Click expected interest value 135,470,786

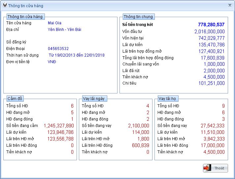212,45
